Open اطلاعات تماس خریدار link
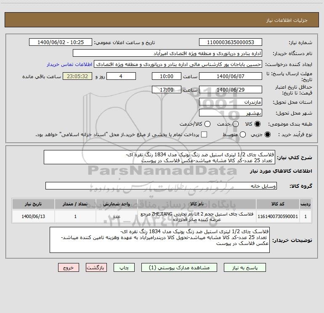The image size is (324, 313). tap(69, 64)
